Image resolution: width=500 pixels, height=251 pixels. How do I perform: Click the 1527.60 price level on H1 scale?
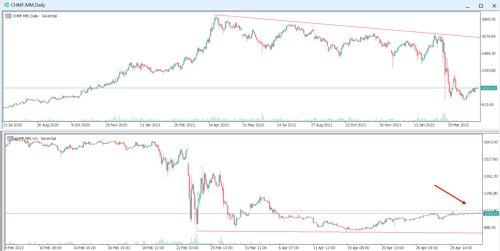pos(491,159)
